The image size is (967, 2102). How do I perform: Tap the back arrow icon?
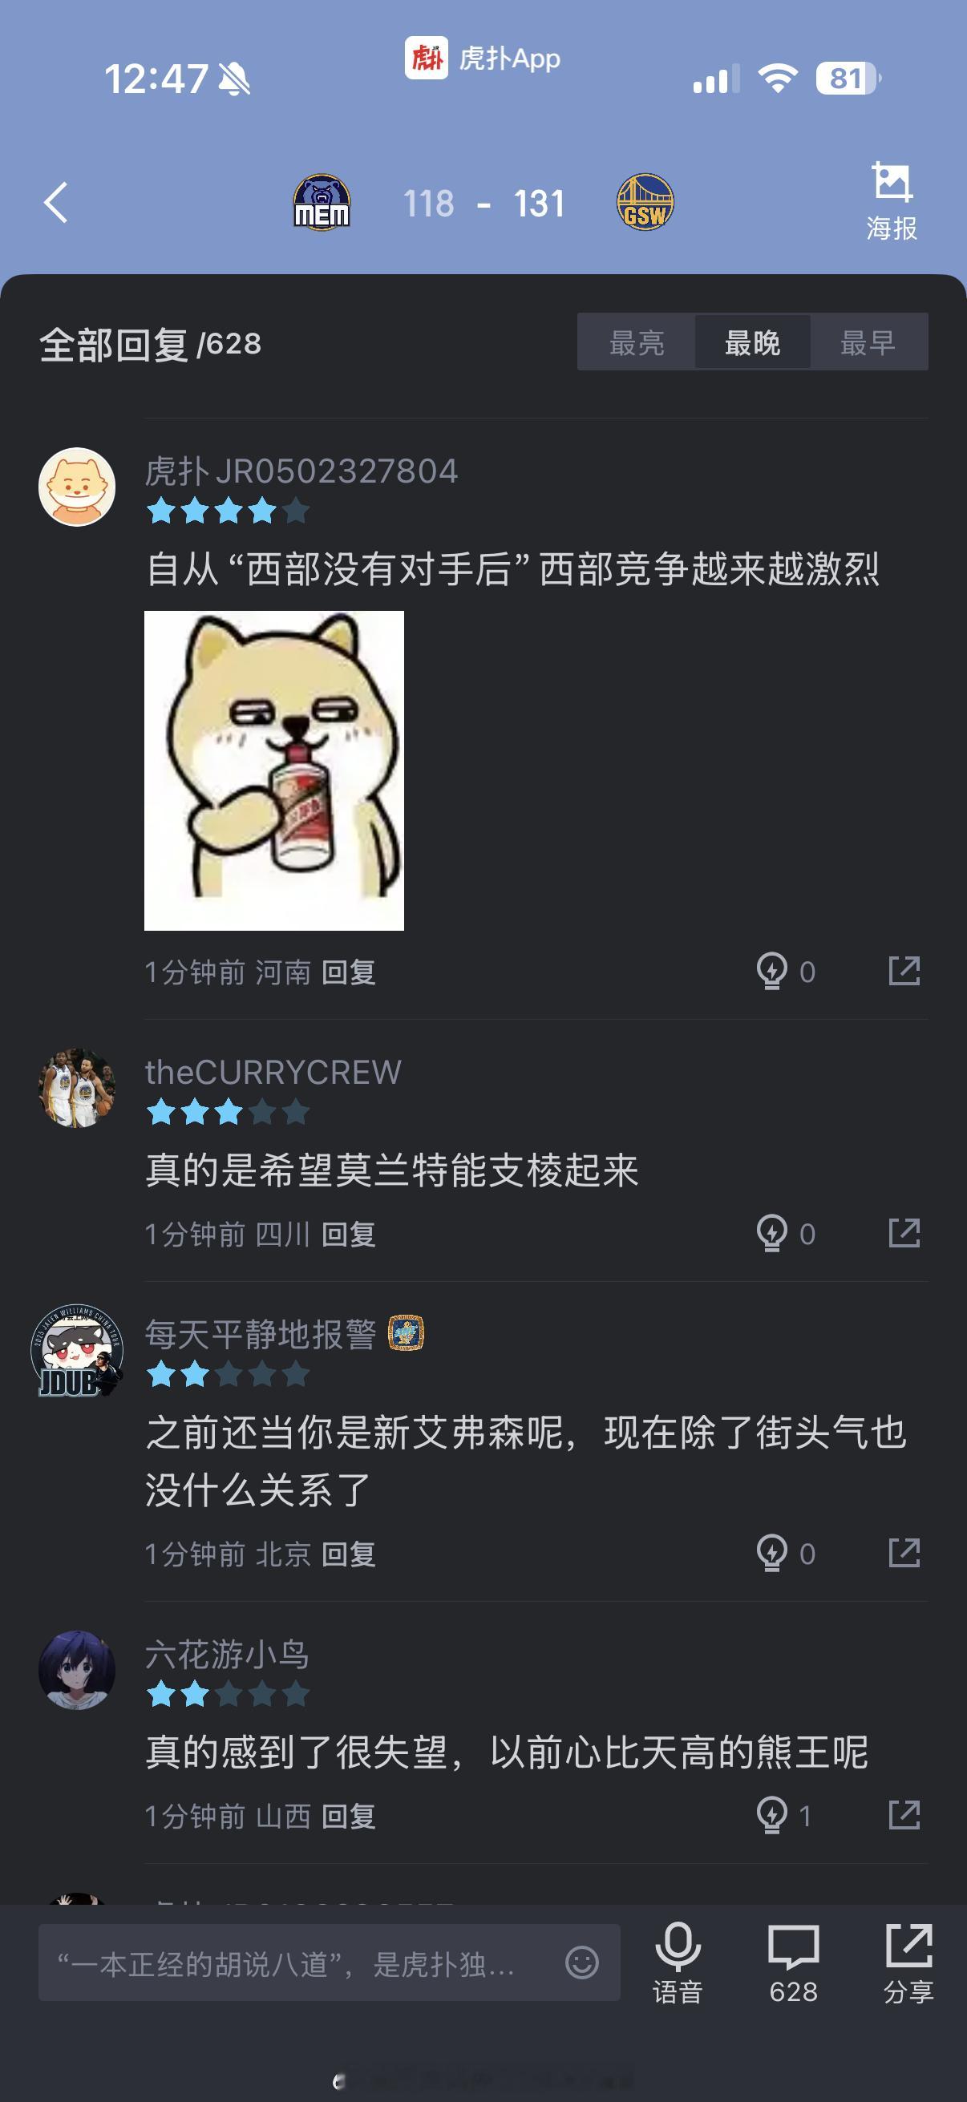tap(55, 202)
